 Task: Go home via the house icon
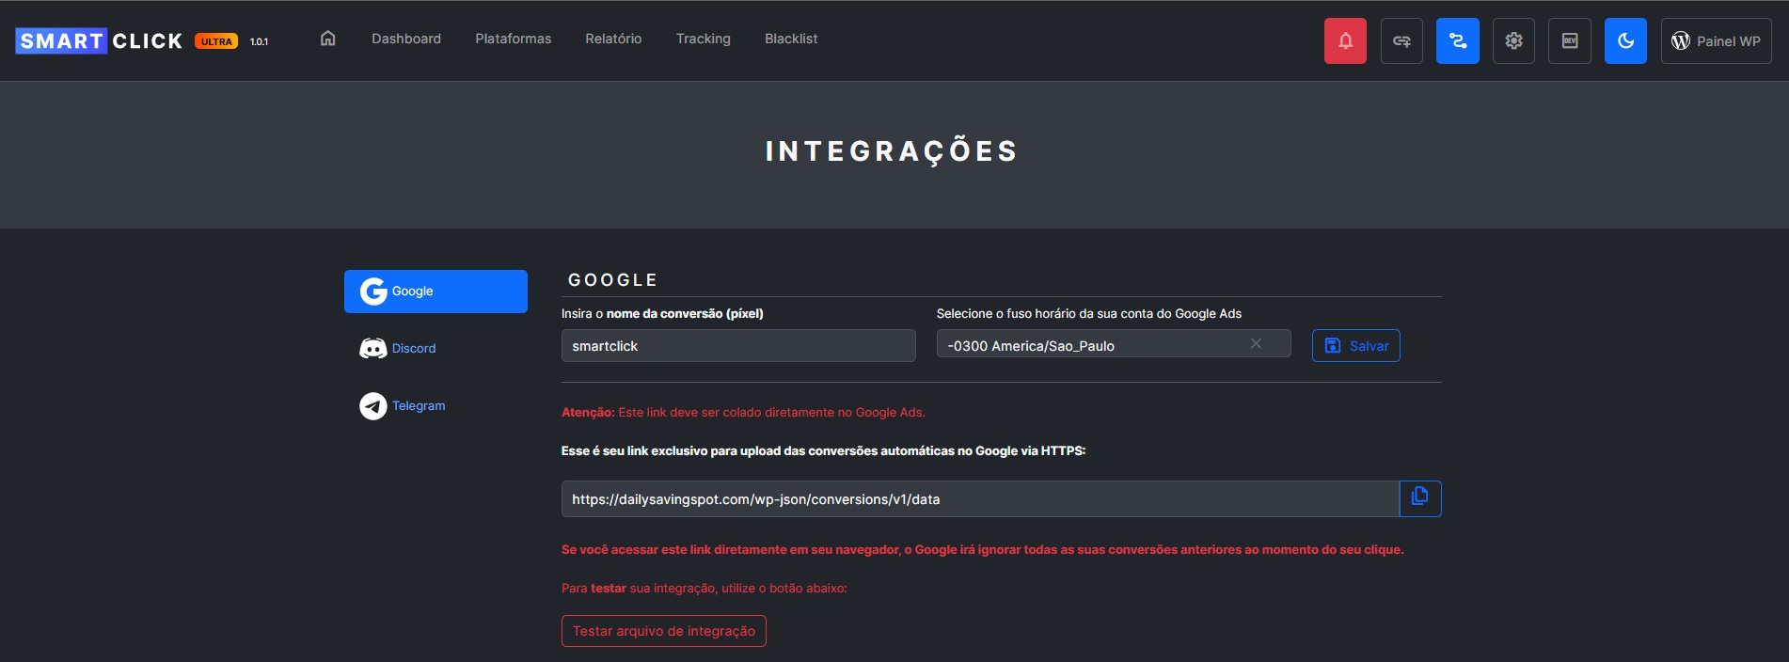(327, 39)
